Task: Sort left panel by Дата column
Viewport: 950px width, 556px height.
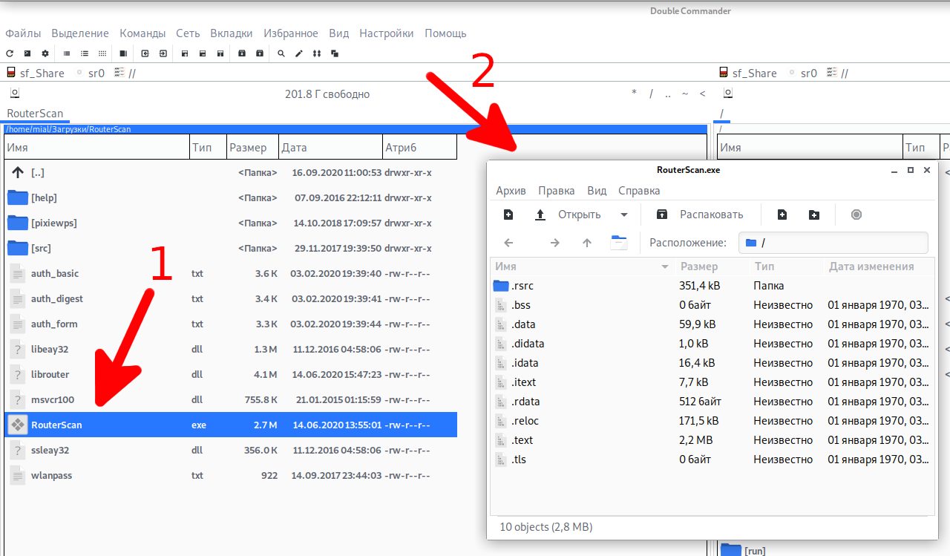Action: point(330,147)
